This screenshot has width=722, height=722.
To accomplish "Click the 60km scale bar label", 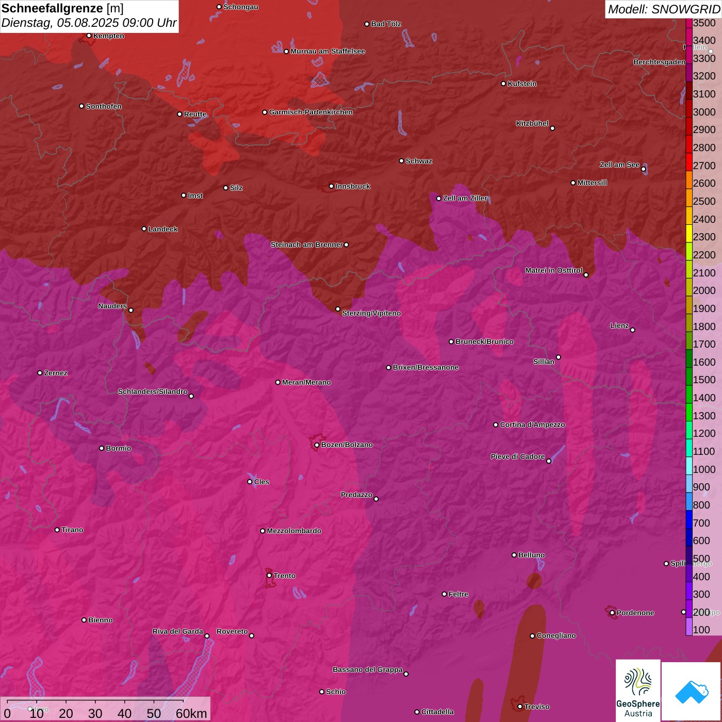I will [x=191, y=714].
